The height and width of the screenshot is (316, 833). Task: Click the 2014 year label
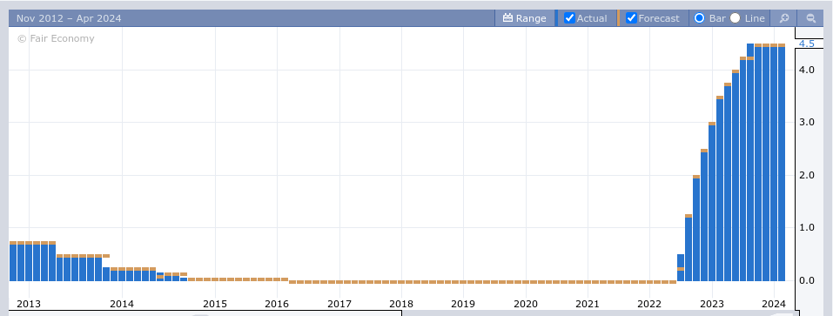(x=122, y=304)
